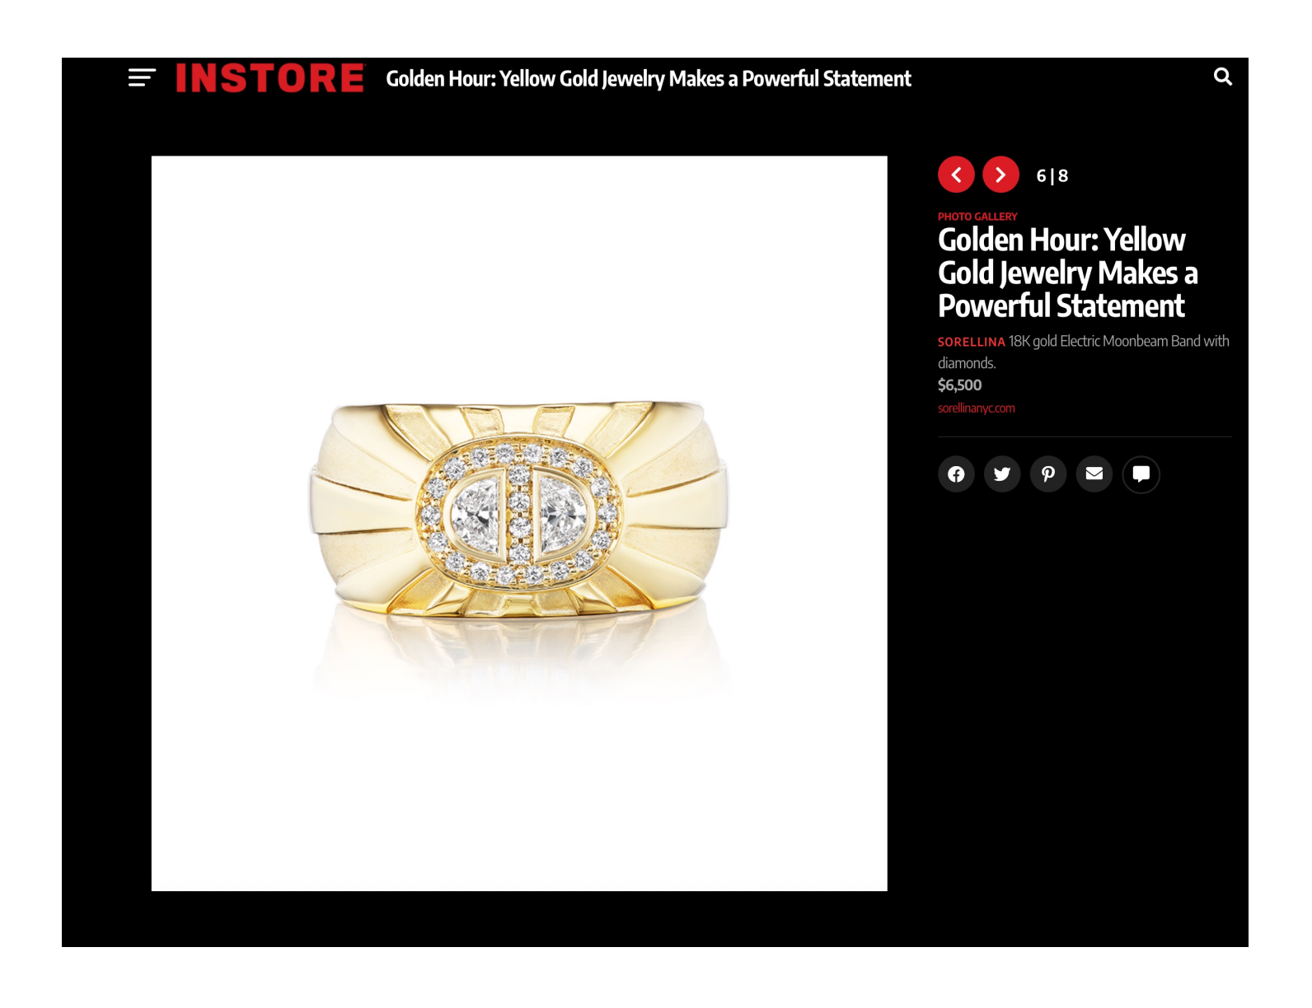Share this gallery on Twitter
Viewport: 1312px width, 1008px height.
[1002, 474]
